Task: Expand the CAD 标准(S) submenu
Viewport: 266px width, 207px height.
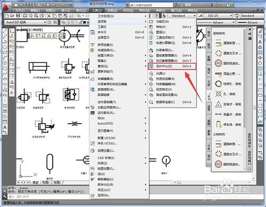Action: 119,158
